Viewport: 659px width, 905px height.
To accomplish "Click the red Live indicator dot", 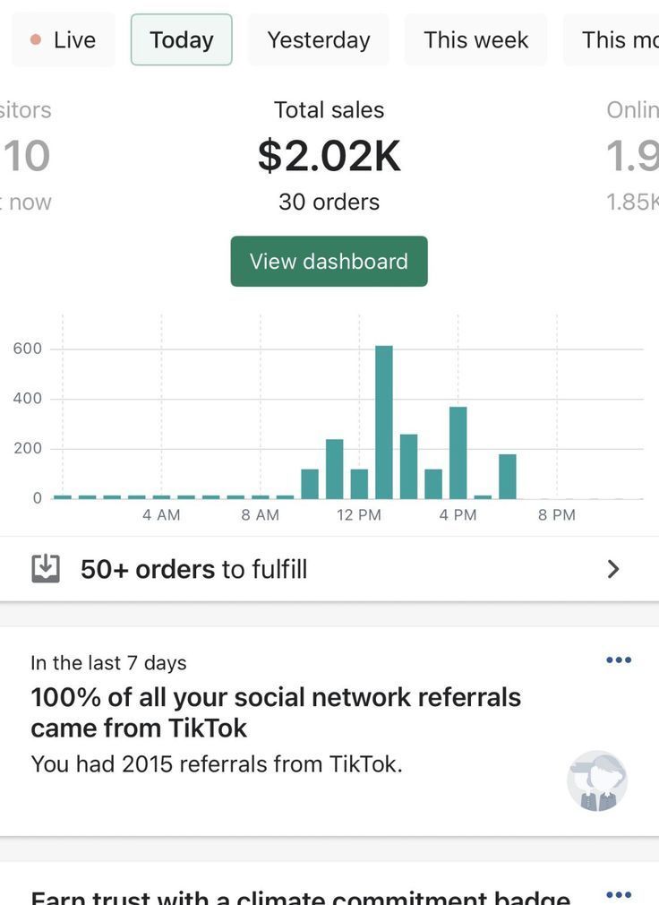I will click(36, 40).
